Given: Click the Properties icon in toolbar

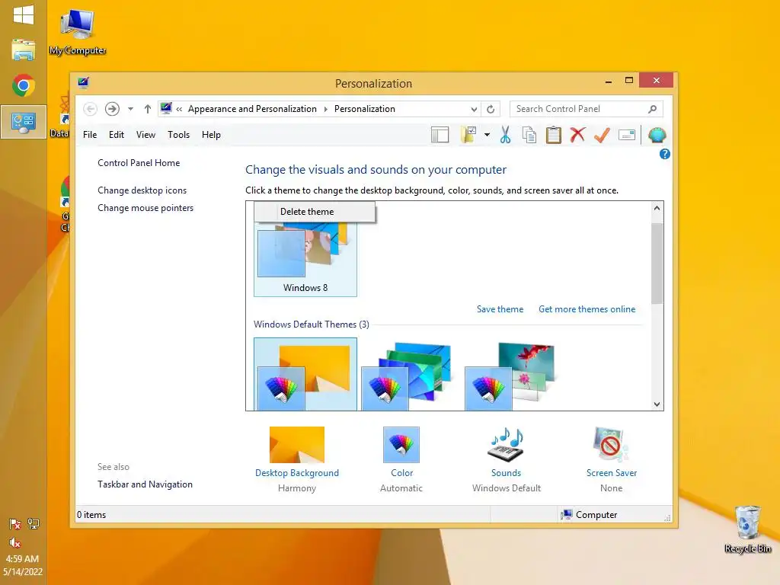Looking at the screenshot, I should click(627, 135).
